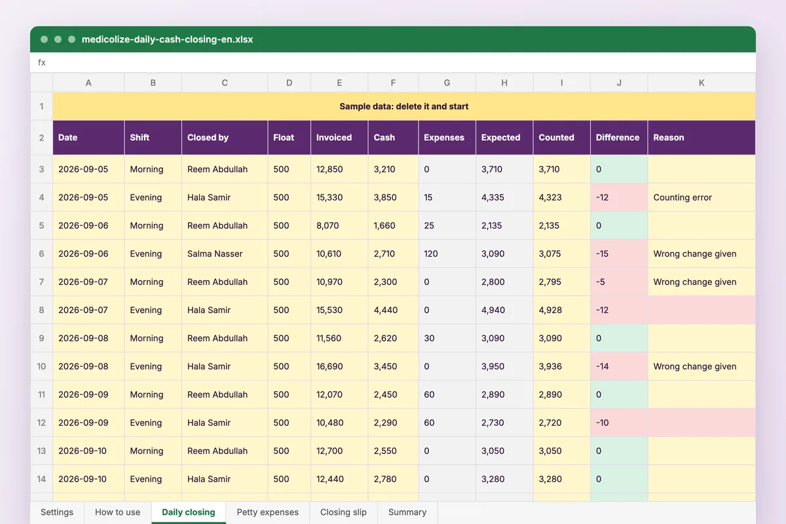Select cash value 4,440
786x524 pixels.
click(393, 310)
